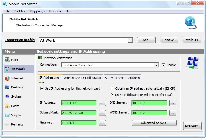Click the ellipsis button next to Gateway
206x138 pixels.
pos(102,123)
